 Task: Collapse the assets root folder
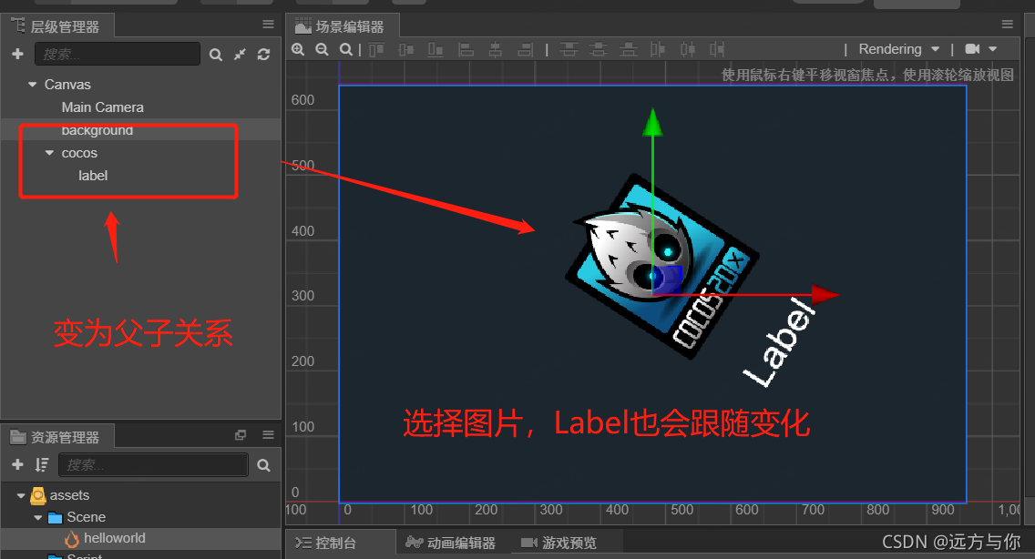tap(21, 495)
